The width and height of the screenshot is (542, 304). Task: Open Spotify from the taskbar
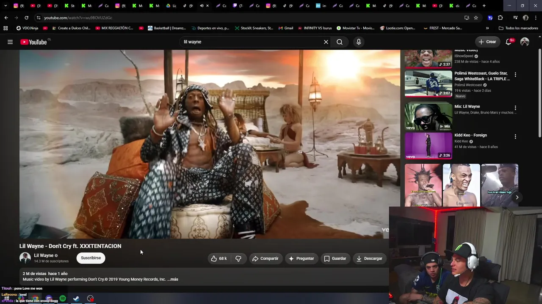tap(63, 299)
